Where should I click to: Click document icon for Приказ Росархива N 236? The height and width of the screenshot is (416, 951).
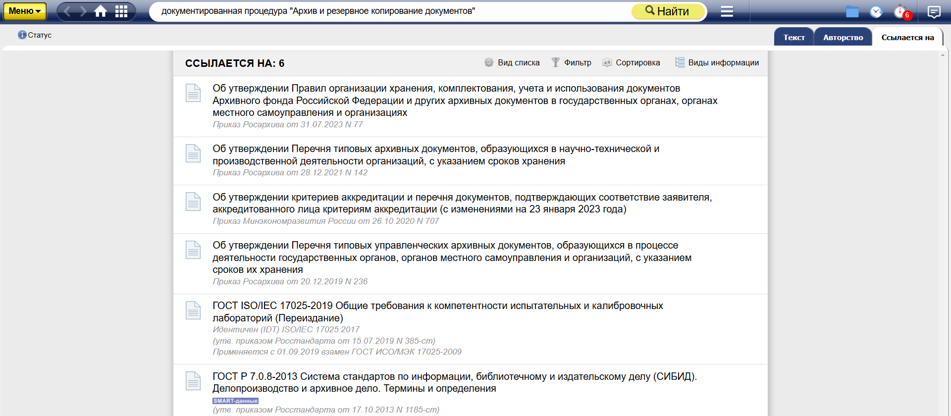pos(193,250)
